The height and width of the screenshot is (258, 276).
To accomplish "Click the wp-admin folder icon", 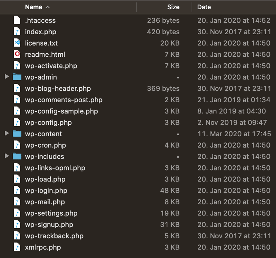I will pyautogui.click(x=17, y=77).
